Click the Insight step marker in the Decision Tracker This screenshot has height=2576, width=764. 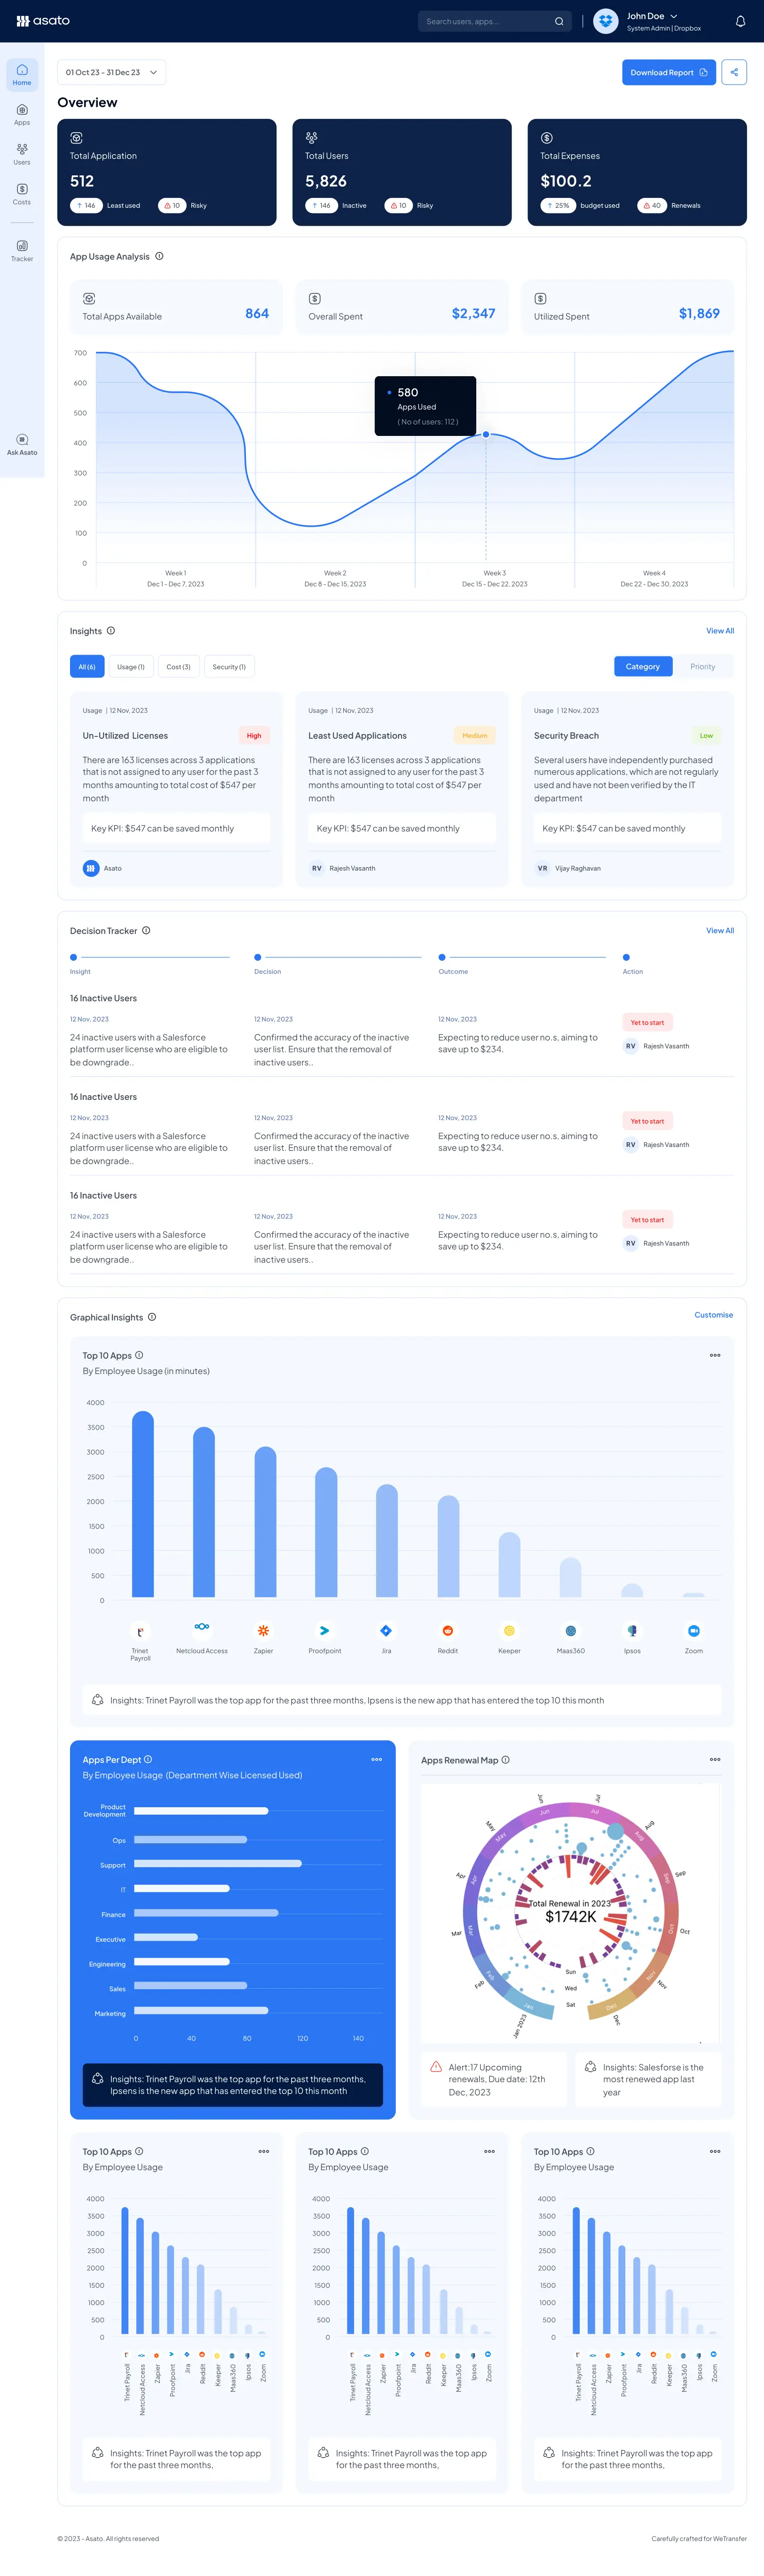pyautogui.click(x=73, y=957)
